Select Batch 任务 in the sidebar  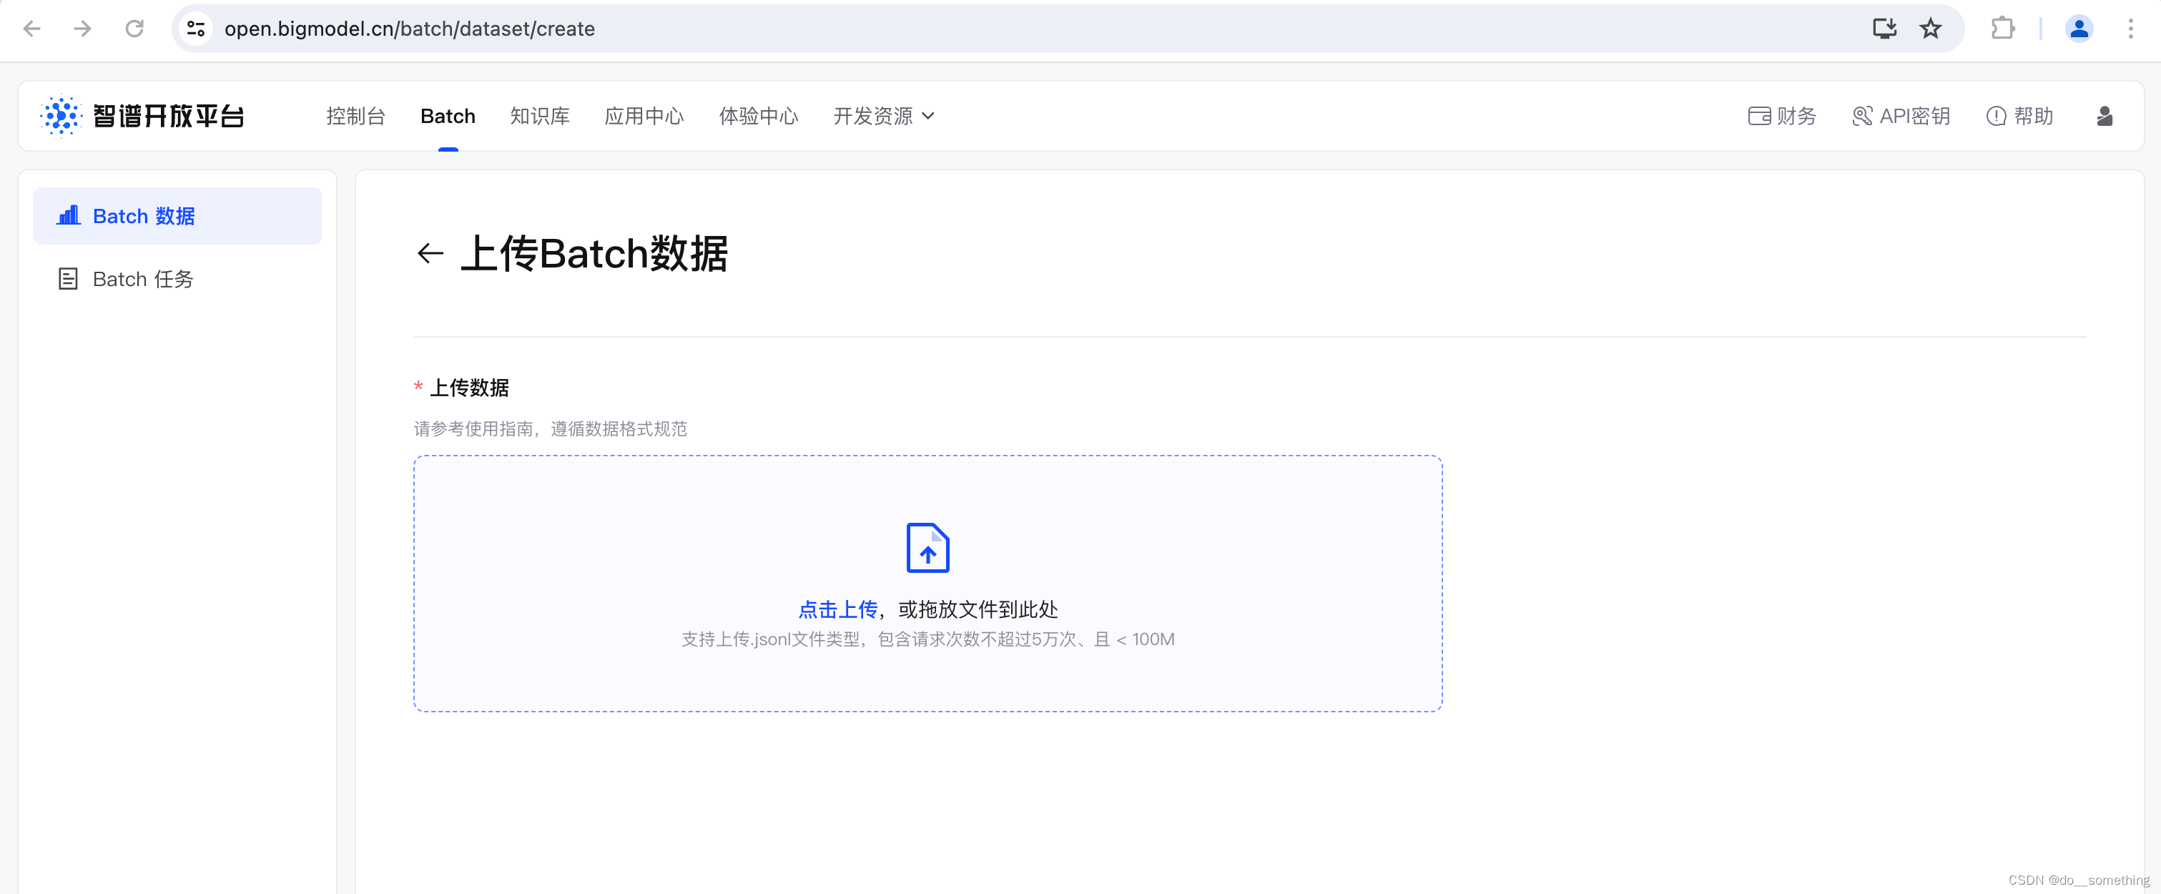142,278
